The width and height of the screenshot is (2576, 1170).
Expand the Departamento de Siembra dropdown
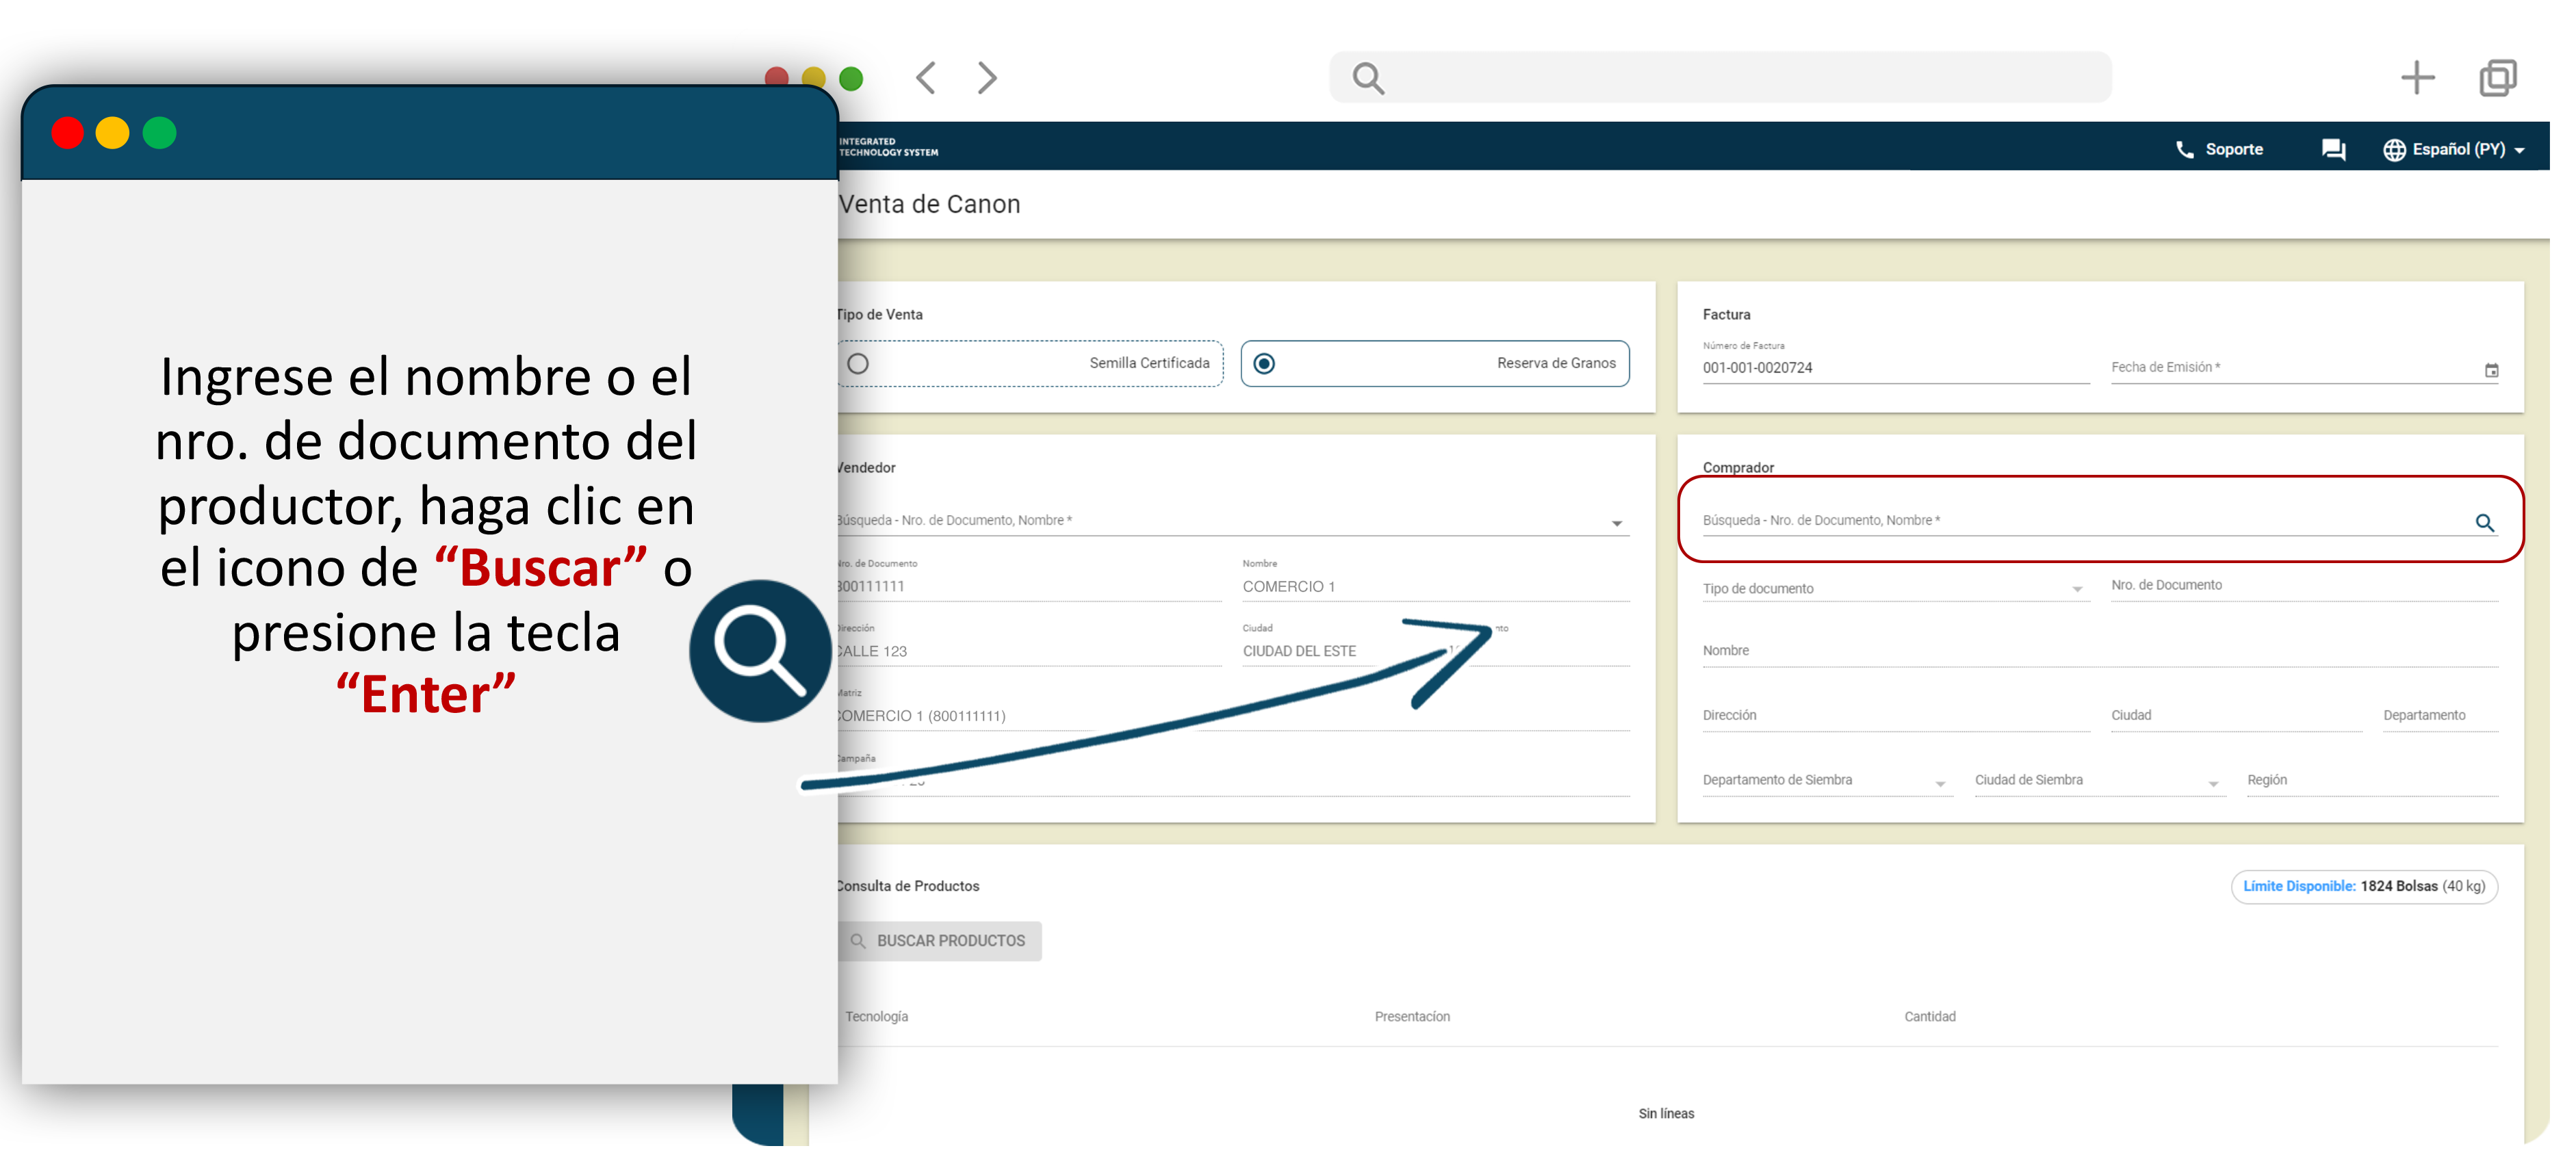[x=1940, y=784]
